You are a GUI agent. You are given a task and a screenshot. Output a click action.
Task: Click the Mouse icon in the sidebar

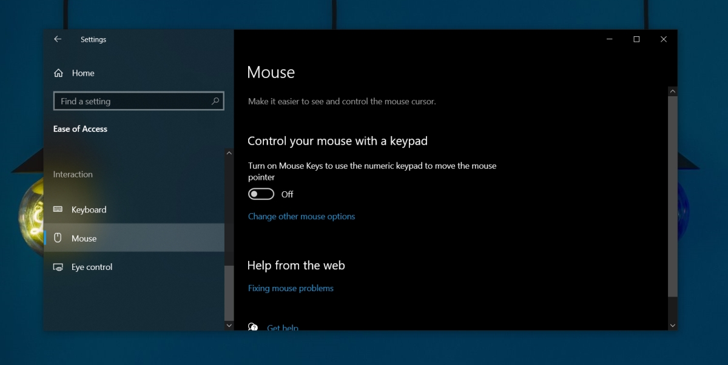[x=58, y=238]
